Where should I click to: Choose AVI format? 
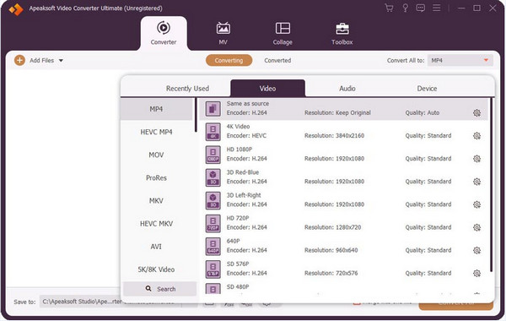pos(157,247)
